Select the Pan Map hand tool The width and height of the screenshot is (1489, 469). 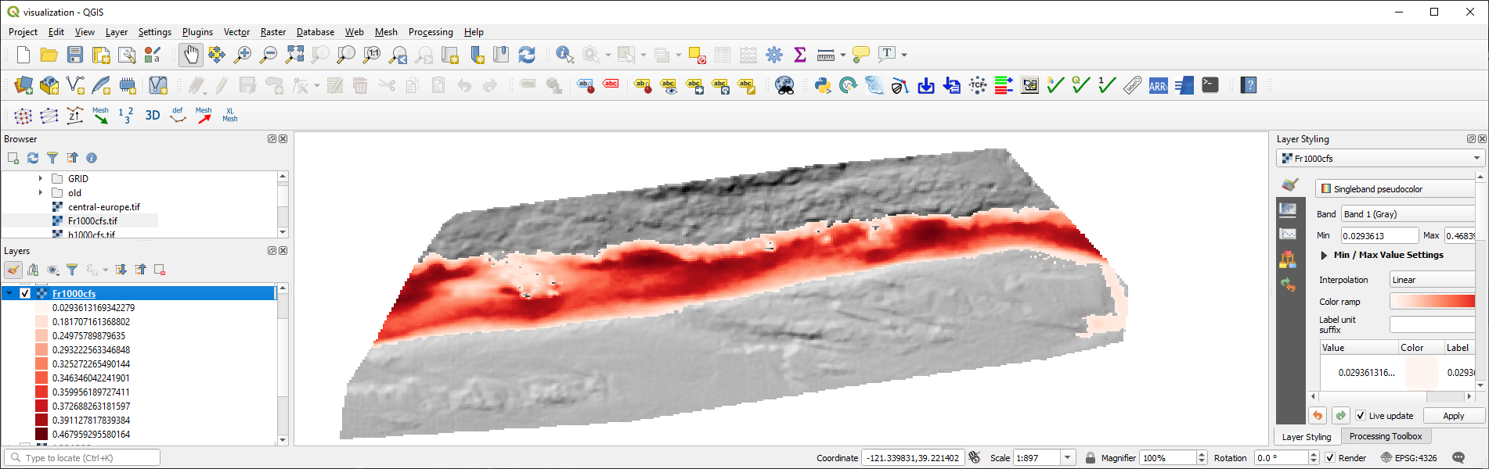click(191, 55)
